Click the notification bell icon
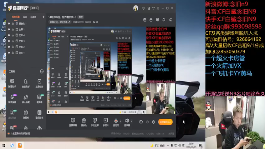The width and height of the screenshot is (265, 149). [164, 20]
